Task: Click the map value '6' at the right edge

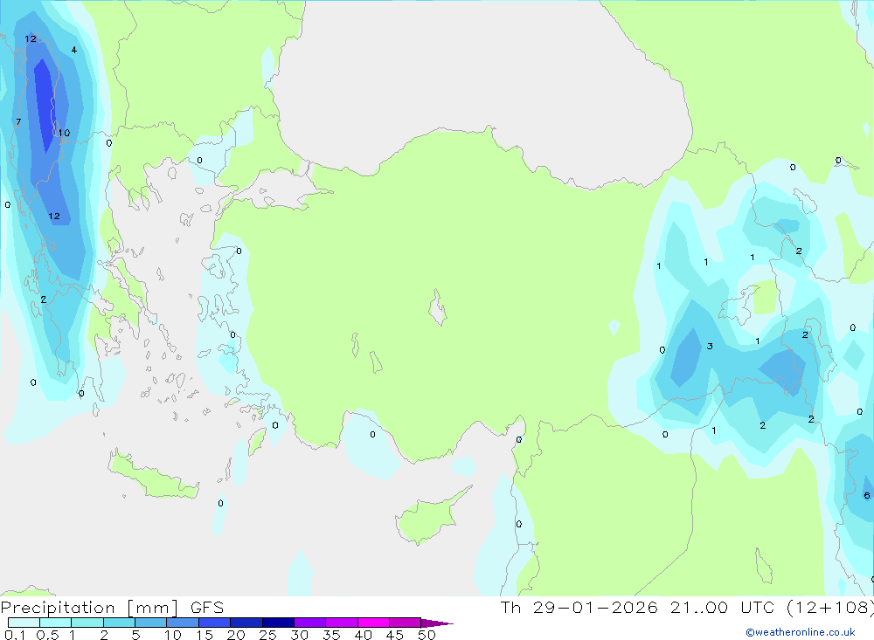Action: 867,495
